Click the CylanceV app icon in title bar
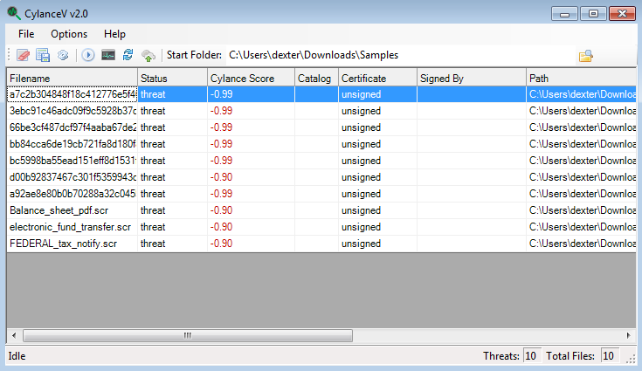 coord(13,13)
